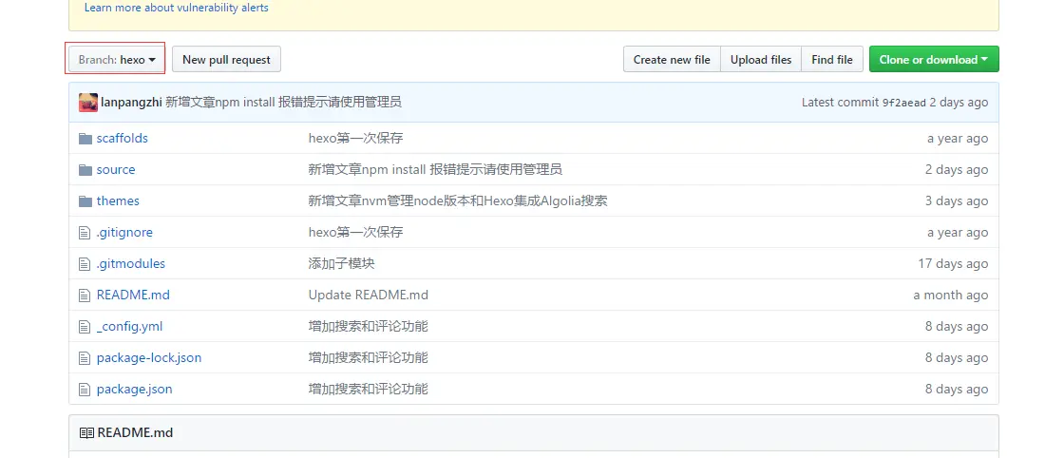Open source folder

[x=116, y=170]
